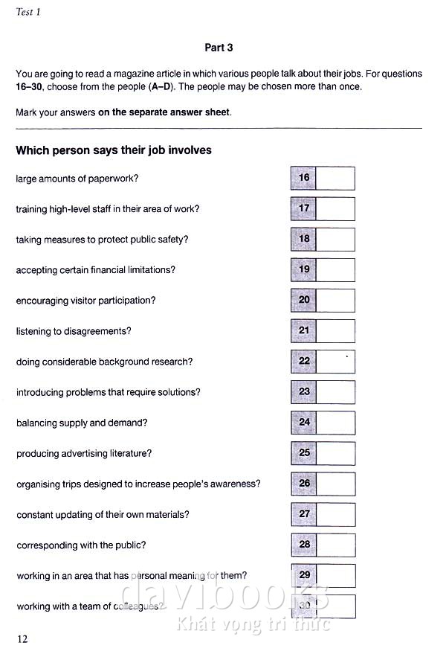Select the blank box next to 21
Image resolution: width=446 pixels, height=657 pixels.
point(335,331)
